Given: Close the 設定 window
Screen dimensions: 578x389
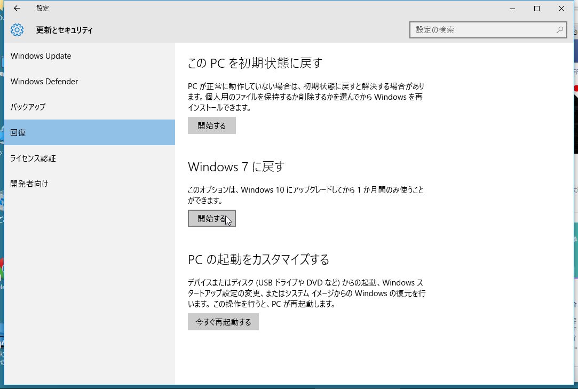Looking at the screenshot, I should [561, 9].
